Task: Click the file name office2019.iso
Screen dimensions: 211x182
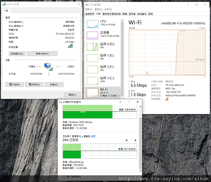Action: click(76, 162)
